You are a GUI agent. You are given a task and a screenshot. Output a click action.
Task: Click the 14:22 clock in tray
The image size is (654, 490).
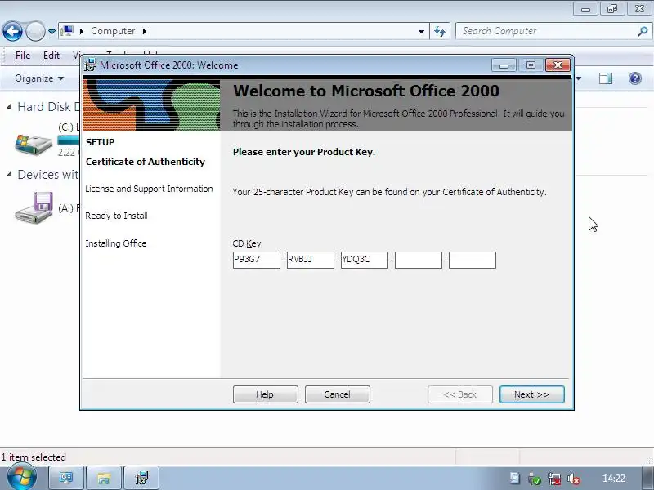[x=614, y=479]
